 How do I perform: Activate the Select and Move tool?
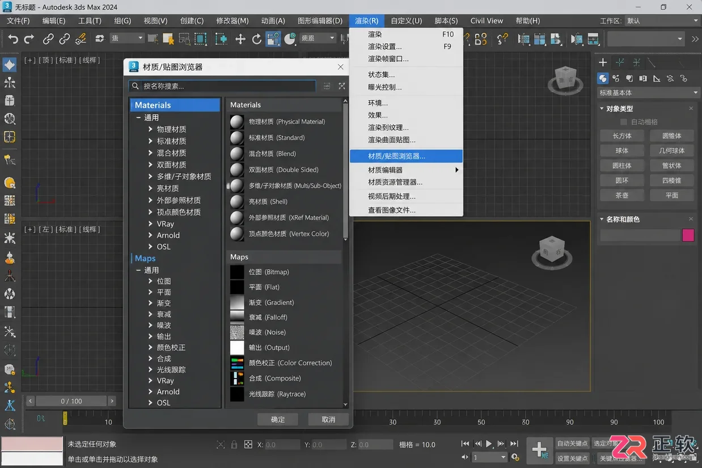(240, 39)
